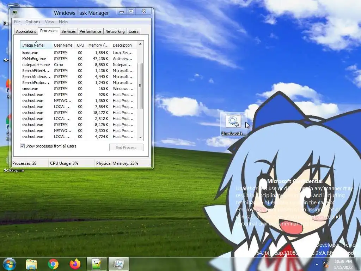Open the File menu
This screenshot has height=271, width=361.
click(17, 22)
